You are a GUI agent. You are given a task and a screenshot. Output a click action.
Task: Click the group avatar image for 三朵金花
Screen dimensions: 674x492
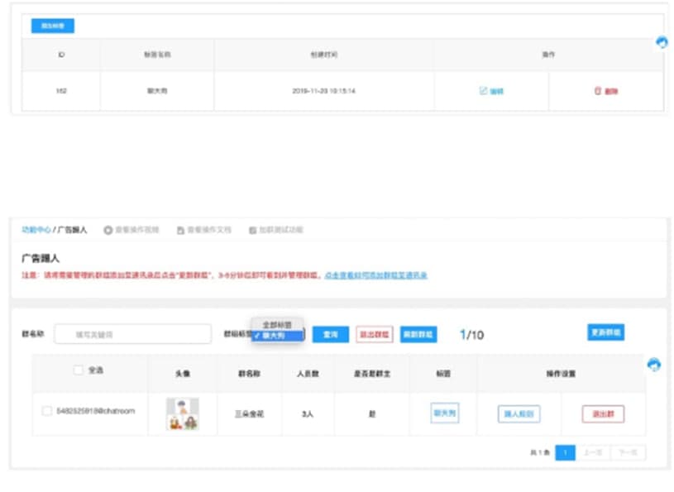[x=182, y=413]
